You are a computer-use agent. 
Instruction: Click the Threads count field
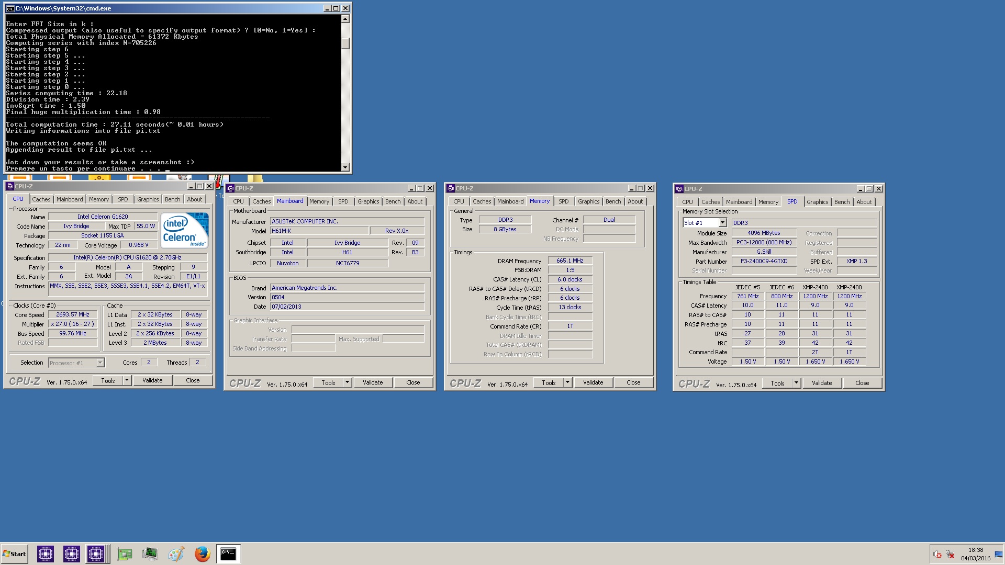pos(197,362)
